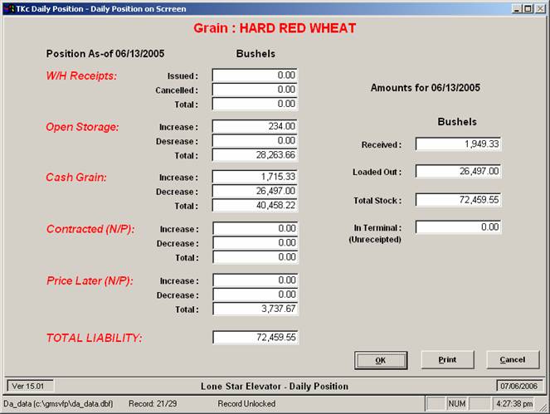Select the In Terminal unreceipted field
The height and width of the screenshot is (414, 550).
coord(458,227)
